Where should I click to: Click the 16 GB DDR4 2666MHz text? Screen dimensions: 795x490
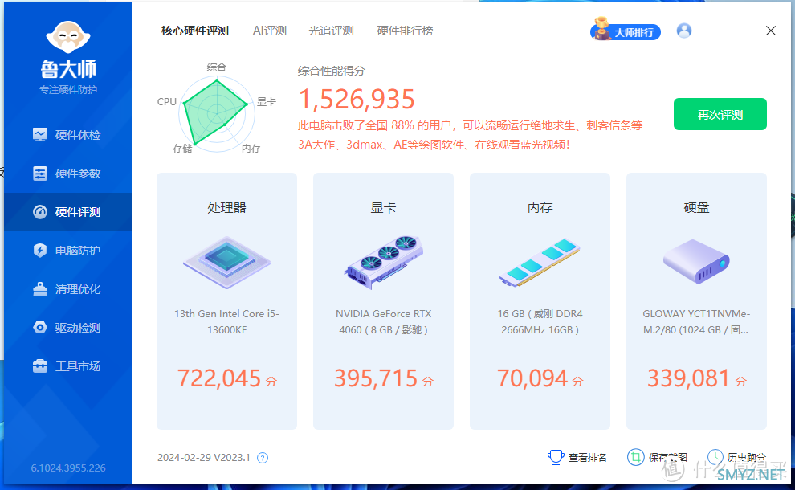[x=540, y=321]
